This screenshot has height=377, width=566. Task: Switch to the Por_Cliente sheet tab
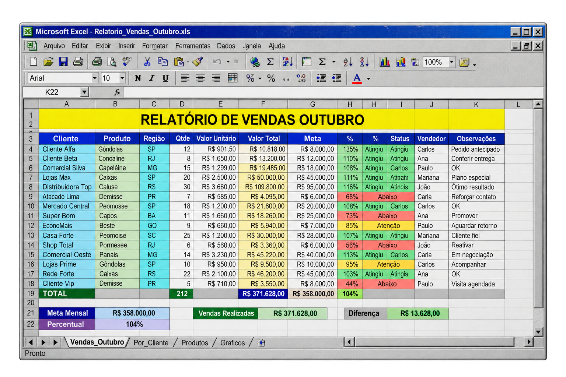[151, 343]
